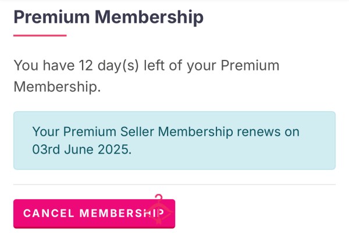Click 'your Premium' text in the paragraph
349x241 pixels.
[233, 66]
